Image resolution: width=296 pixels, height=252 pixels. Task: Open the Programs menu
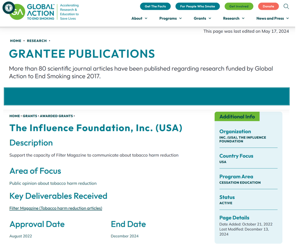point(170,18)
